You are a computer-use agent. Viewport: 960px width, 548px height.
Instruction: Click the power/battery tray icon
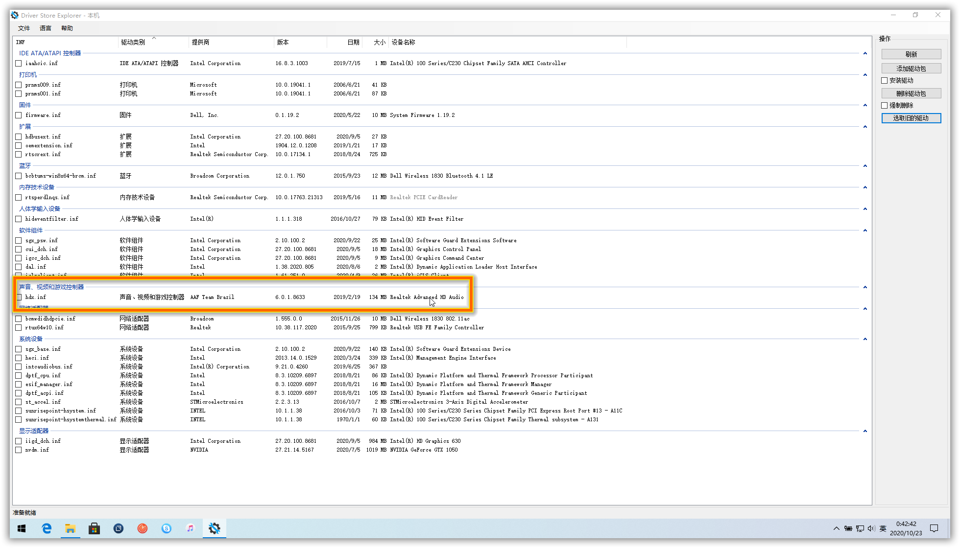click(848, 528)
